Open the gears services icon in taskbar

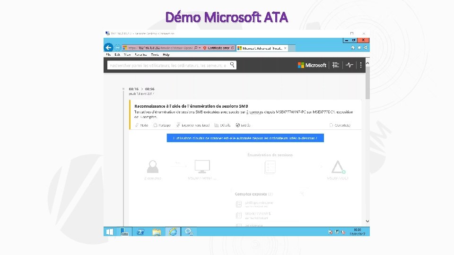pyautogui.click(x=189, y=231)
